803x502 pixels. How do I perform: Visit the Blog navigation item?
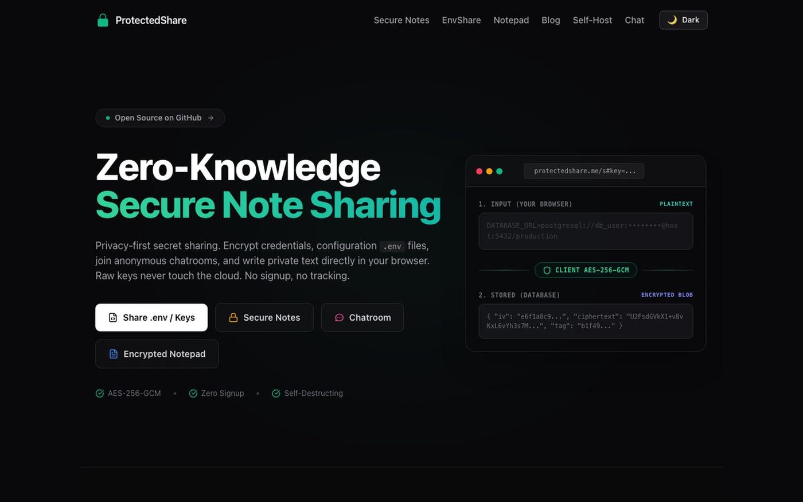551,20
